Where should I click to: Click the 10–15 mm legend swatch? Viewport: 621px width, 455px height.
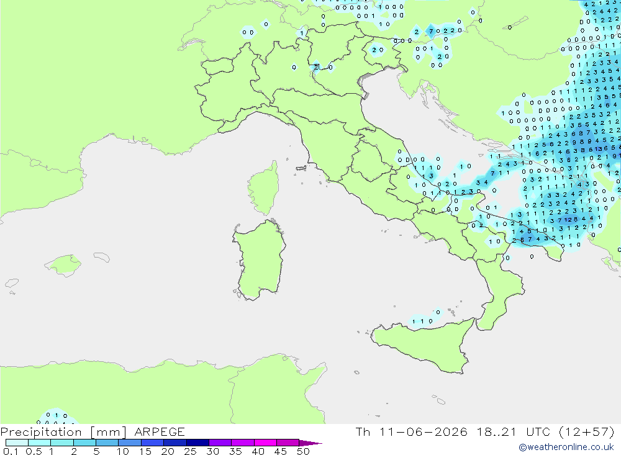point(130,443)
